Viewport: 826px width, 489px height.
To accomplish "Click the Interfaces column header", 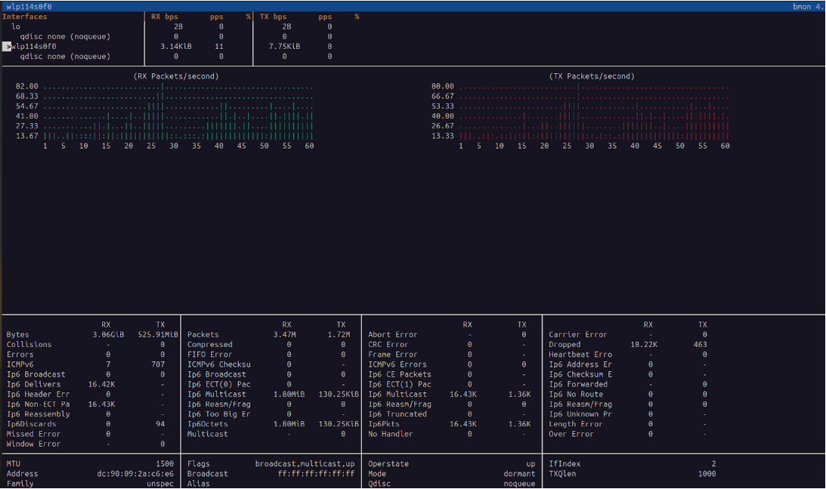I will [25, 17].
